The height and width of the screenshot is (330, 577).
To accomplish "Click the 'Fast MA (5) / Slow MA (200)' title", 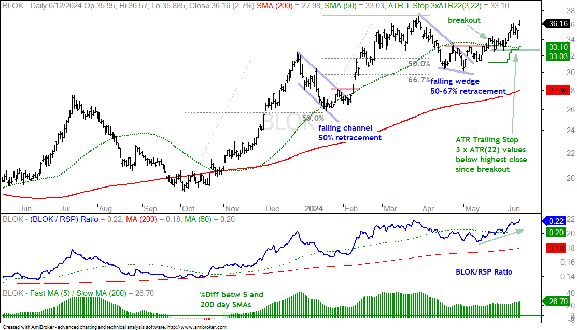I will 78,293.
